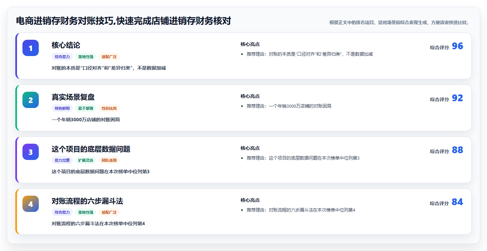
Task: Click the 落地性强 tag in the 六步漏斗法 card
Action: (x=86, y=212)
